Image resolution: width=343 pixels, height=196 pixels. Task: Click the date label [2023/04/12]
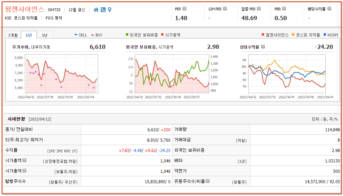point(40,119)
